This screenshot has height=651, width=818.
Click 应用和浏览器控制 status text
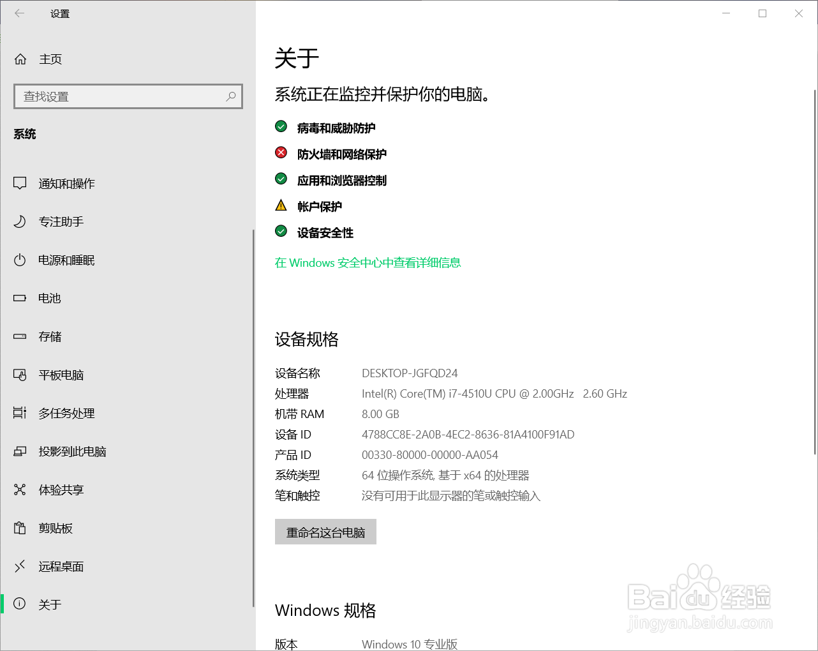(x=342, y=180)
